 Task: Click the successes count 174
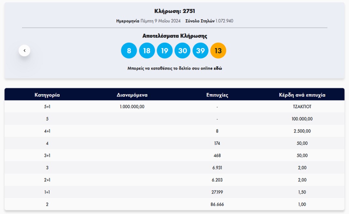pos(217,143)
